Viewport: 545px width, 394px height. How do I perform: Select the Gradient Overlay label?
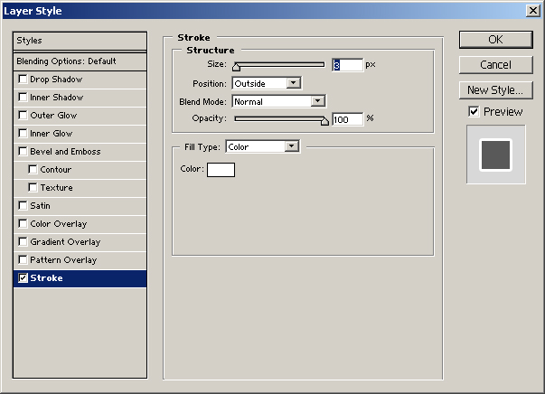pyautogui.click(x=65, y=242)
